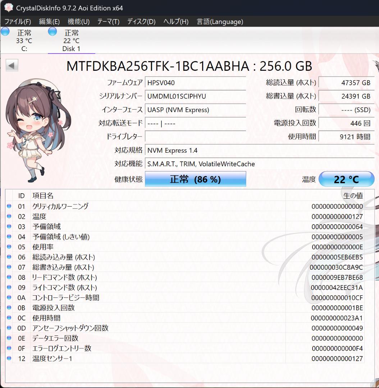The image size is (379, 388).
Task: Click the Aoi chibi character image
Action: pos(38,130)
